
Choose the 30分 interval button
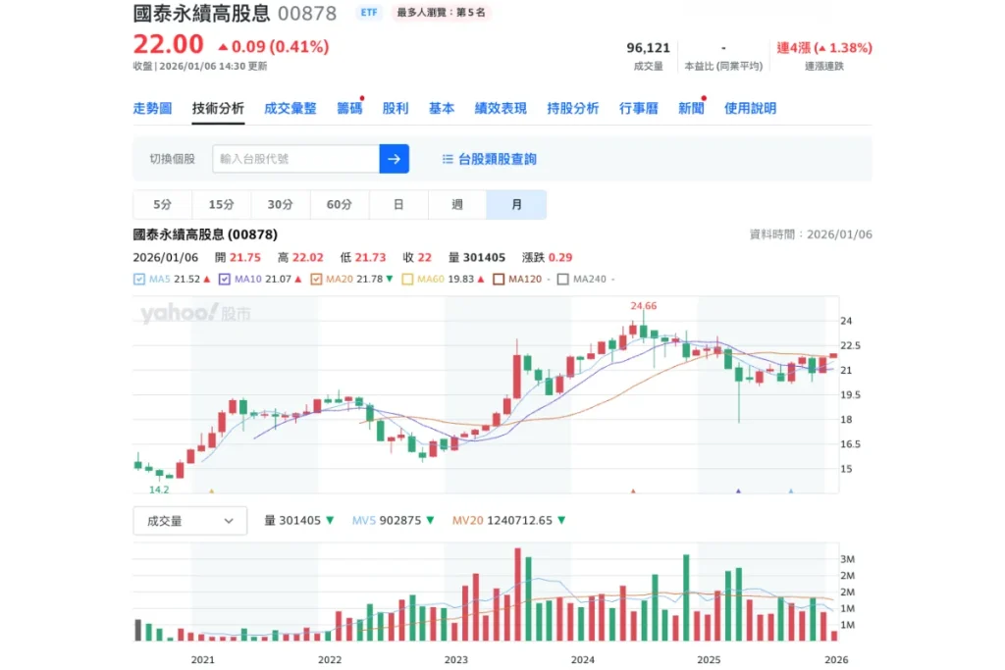(280, 204)
